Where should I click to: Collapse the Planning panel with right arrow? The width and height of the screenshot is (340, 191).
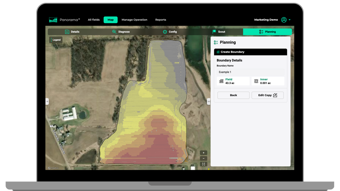209,101
